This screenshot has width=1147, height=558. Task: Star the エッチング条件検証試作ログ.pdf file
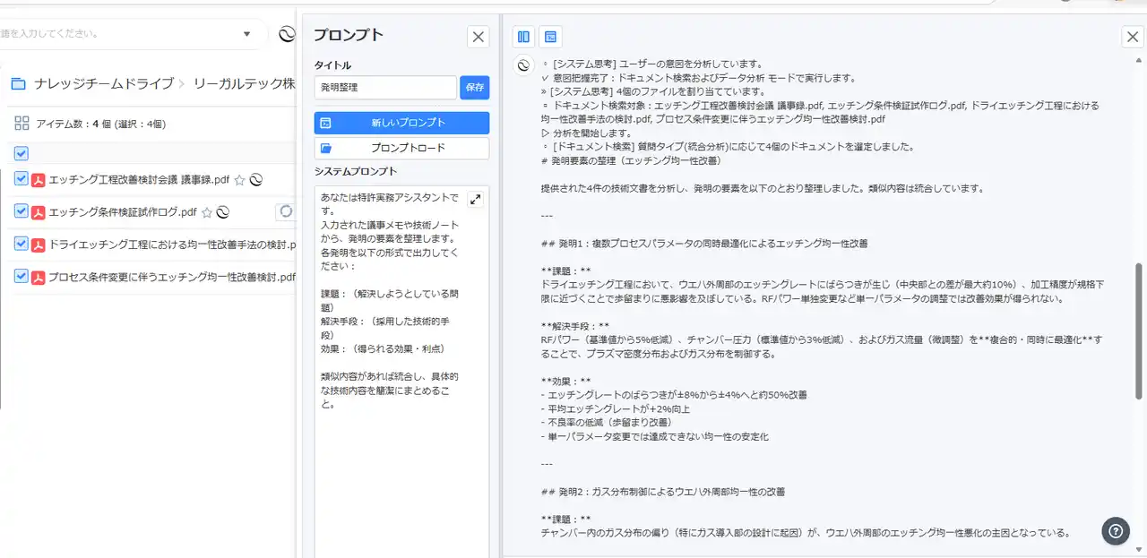207,212
